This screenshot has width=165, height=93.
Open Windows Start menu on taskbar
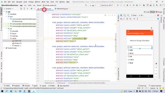(2, 91)
